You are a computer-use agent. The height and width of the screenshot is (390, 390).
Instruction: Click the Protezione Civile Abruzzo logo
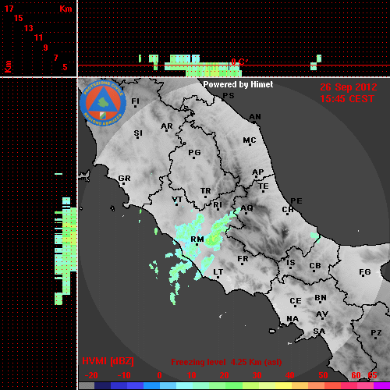coord(103,104)
